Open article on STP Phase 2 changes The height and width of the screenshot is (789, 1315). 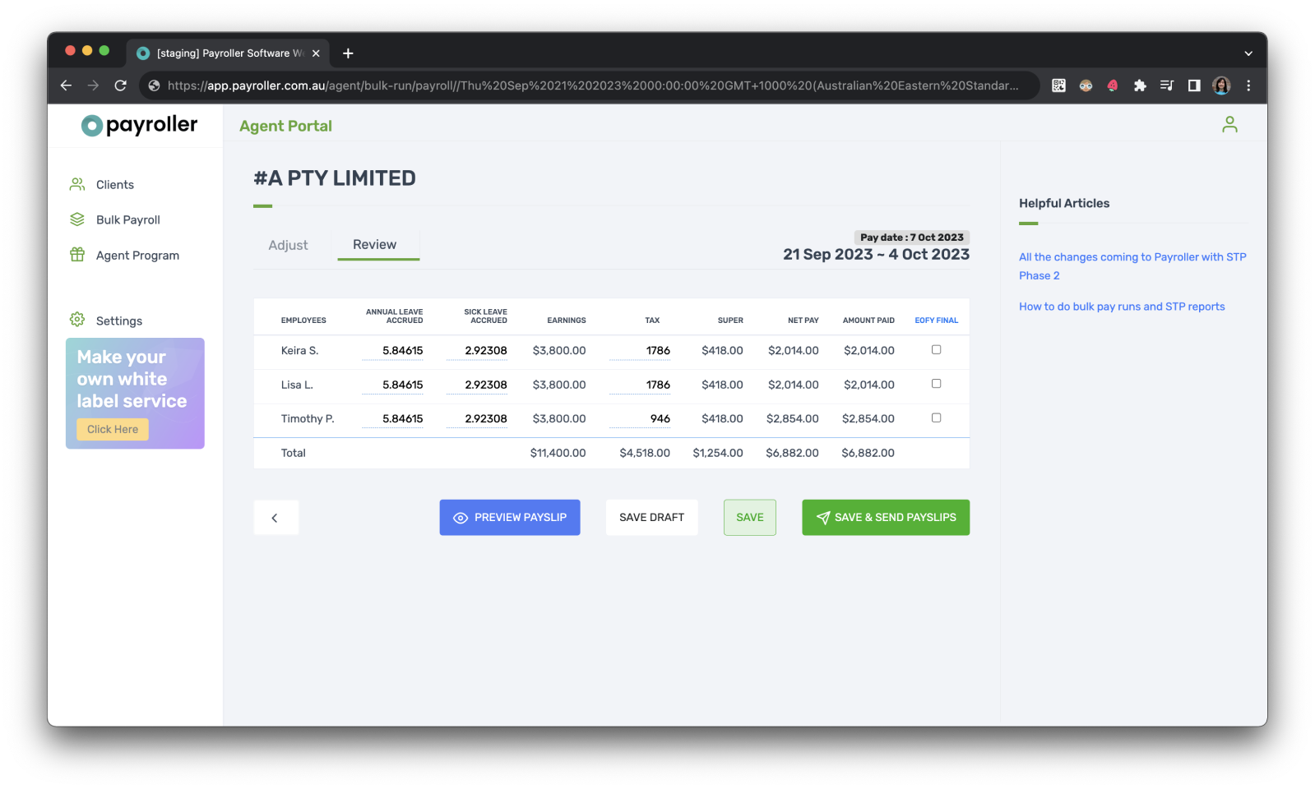[1132, 266]
